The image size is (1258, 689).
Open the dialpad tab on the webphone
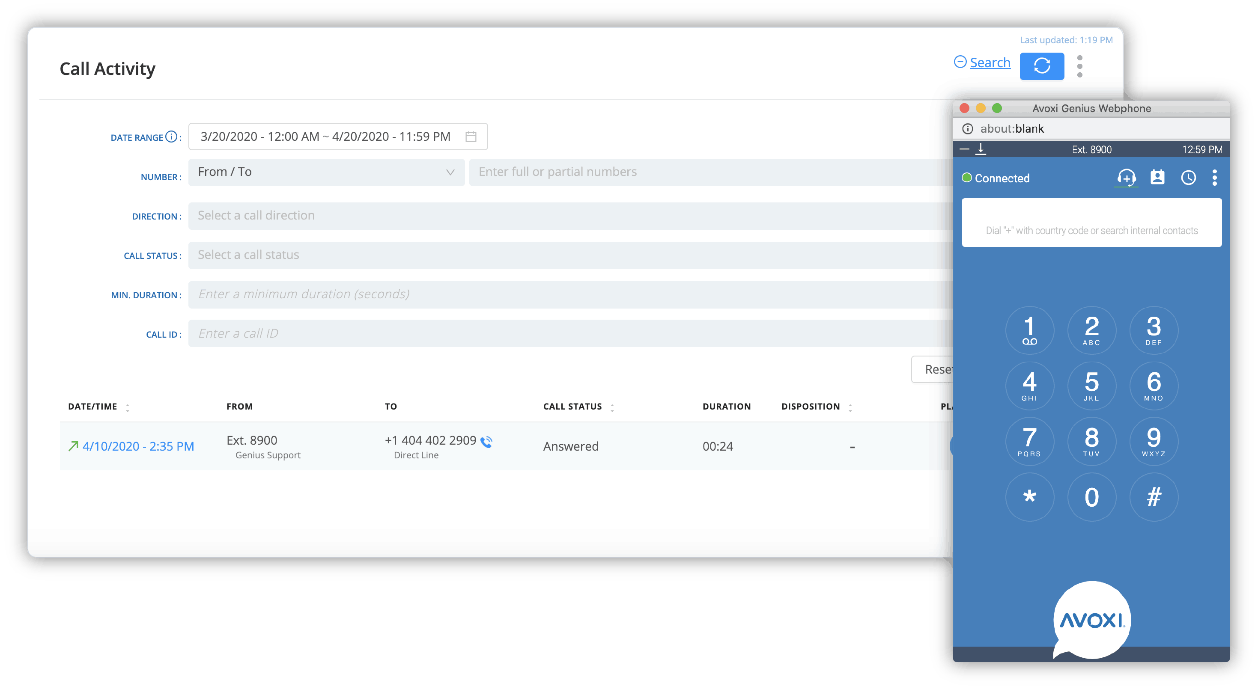tap(1126, 178)
